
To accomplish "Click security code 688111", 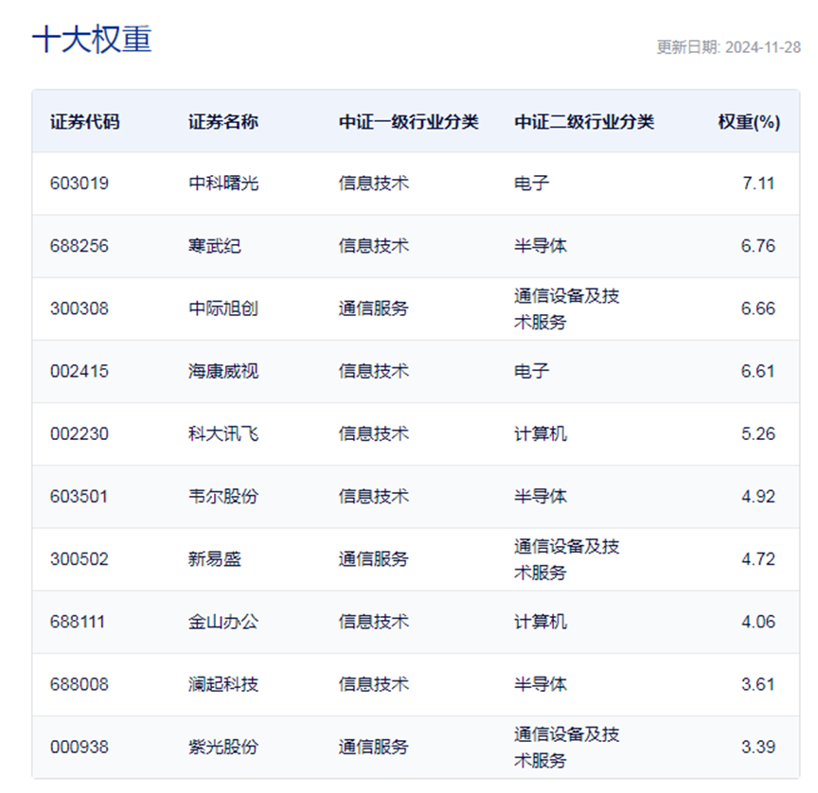I will pyautogui.click(x=78, y=622).
